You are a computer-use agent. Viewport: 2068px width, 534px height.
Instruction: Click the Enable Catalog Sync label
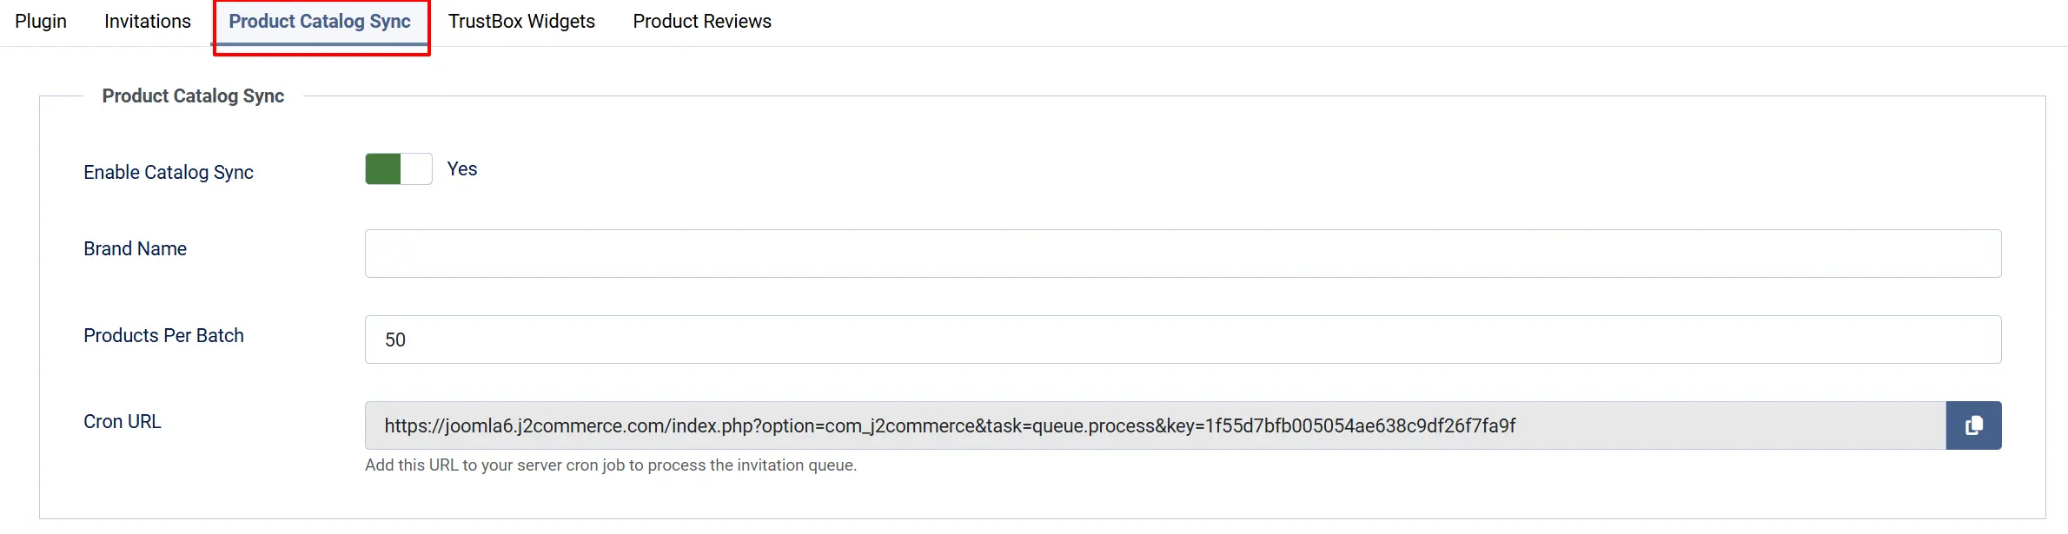tap(169, 173)
